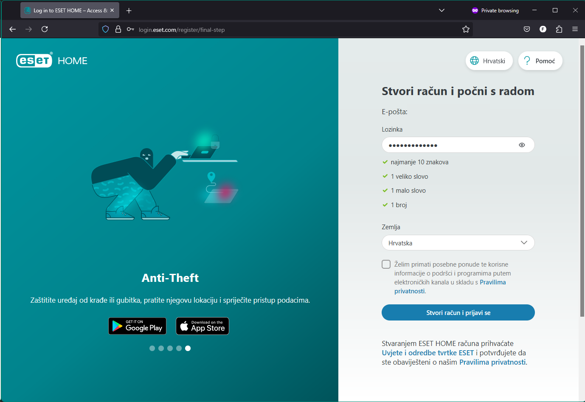This screenshot has height=402, width=585.
Task: Show password with the eye icon
Action: click(522, 145)
